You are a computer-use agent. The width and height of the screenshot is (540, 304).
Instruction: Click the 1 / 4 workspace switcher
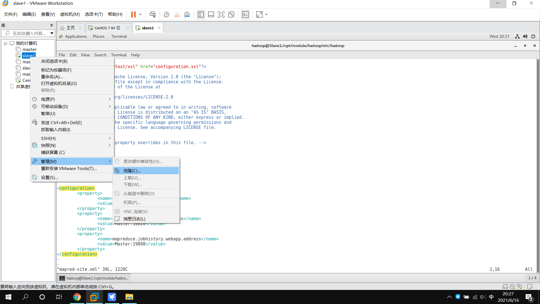(532, 278)
